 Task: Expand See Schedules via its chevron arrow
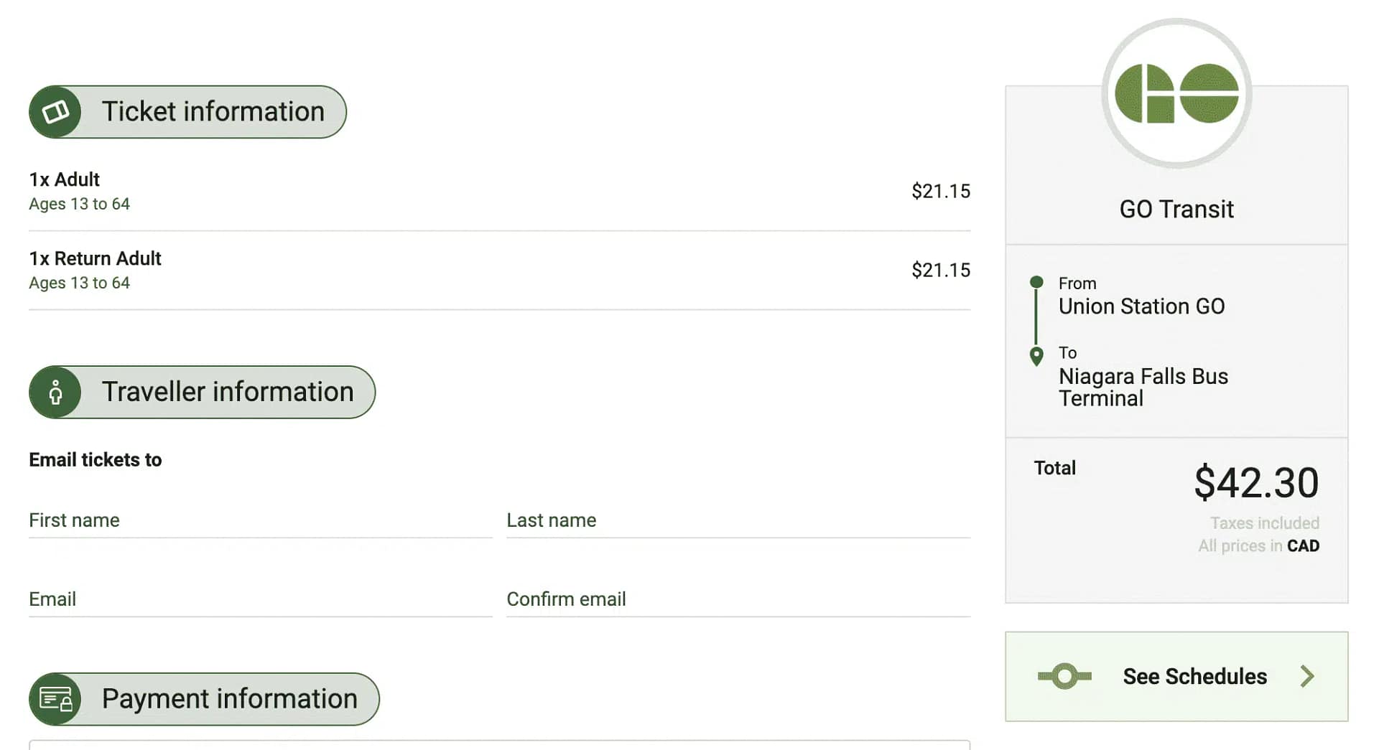tap(1307, 675)
